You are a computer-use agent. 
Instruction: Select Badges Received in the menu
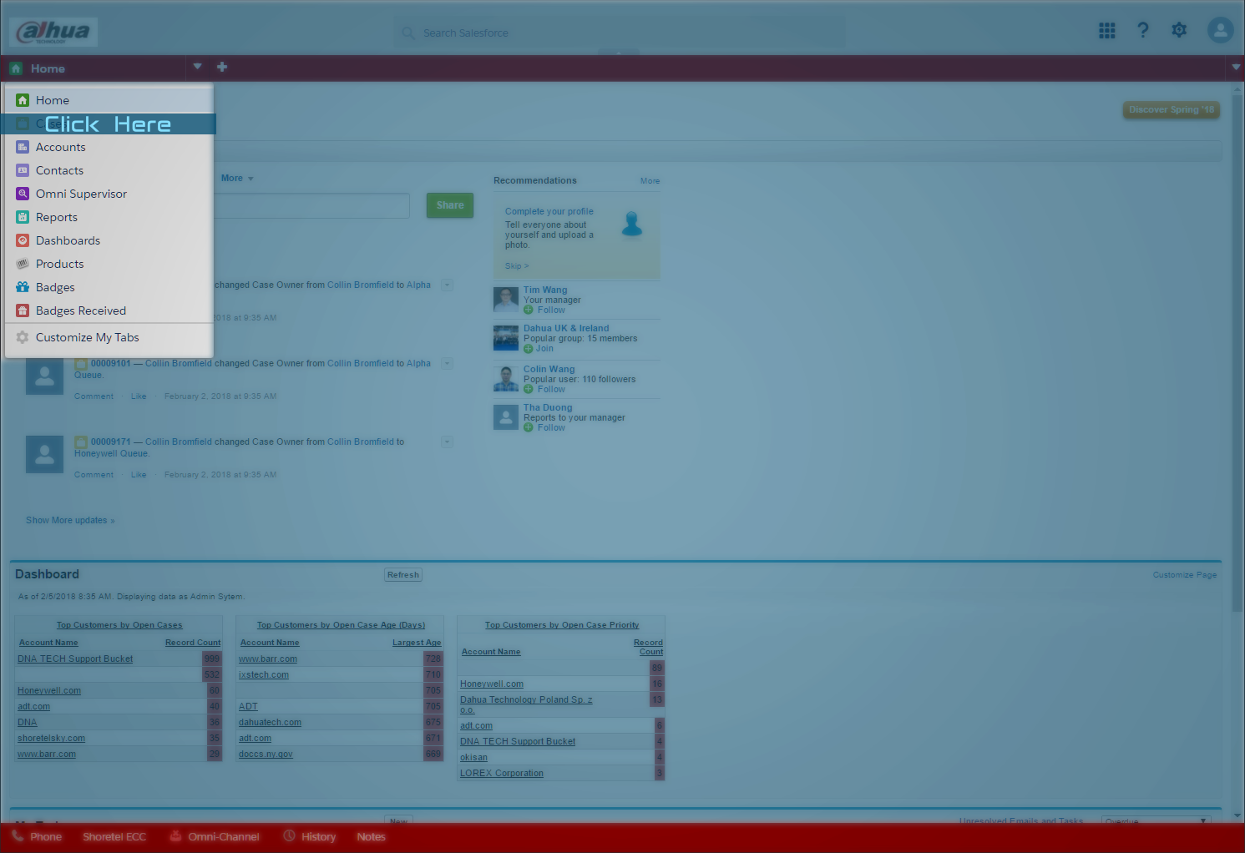109,310
